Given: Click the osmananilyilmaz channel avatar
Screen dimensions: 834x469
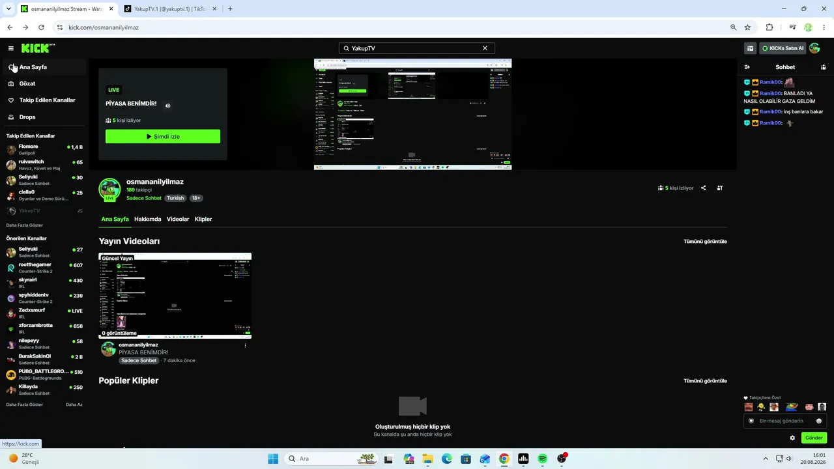Looking at the screenshot, I should pyautogui.click(x=109, y=189).
